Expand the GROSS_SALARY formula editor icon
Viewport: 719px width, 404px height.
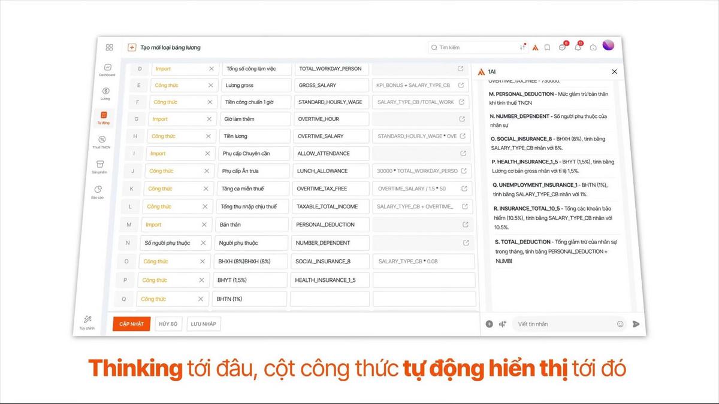461,85
